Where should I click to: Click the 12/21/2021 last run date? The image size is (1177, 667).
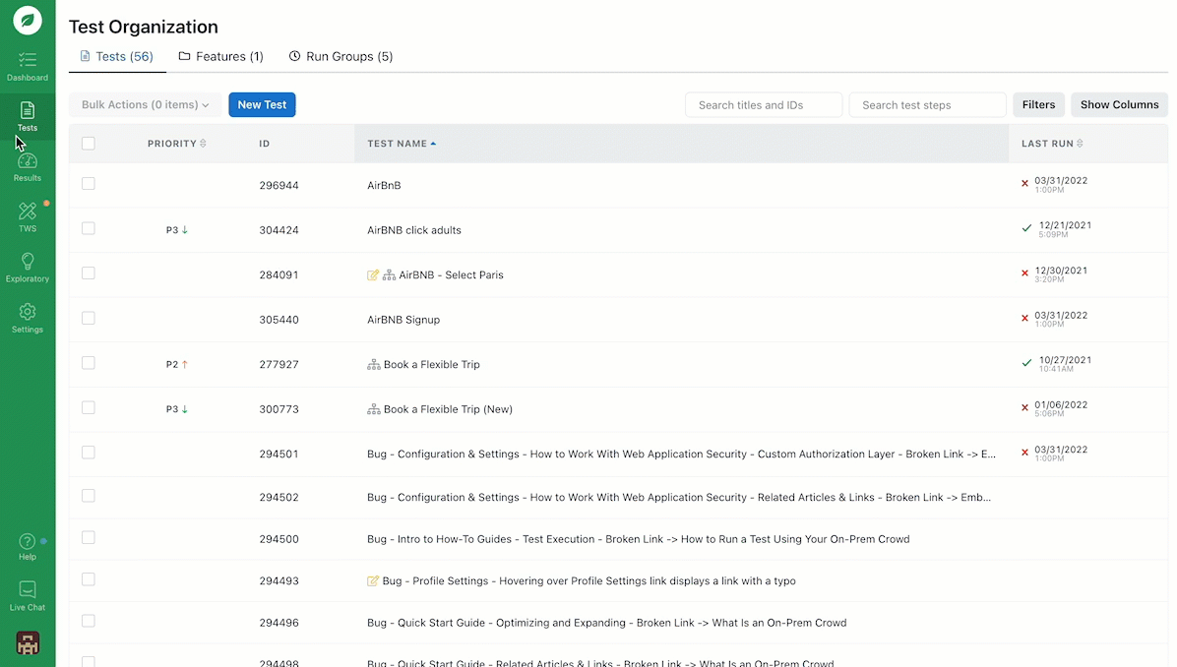(1065, 225)
